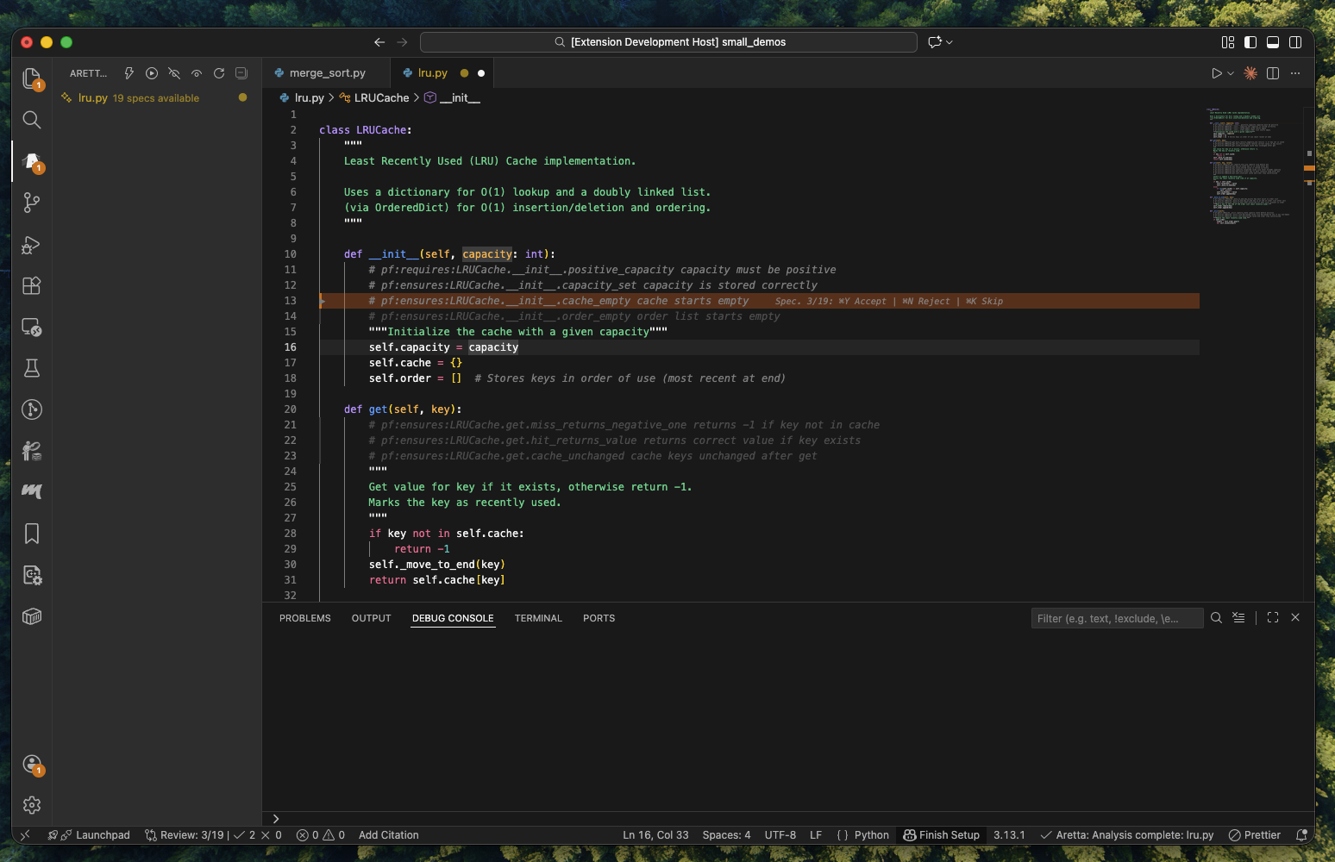Click the Manage settings gear icon
Screen dimensions: 1335x862
pos(32,805)
